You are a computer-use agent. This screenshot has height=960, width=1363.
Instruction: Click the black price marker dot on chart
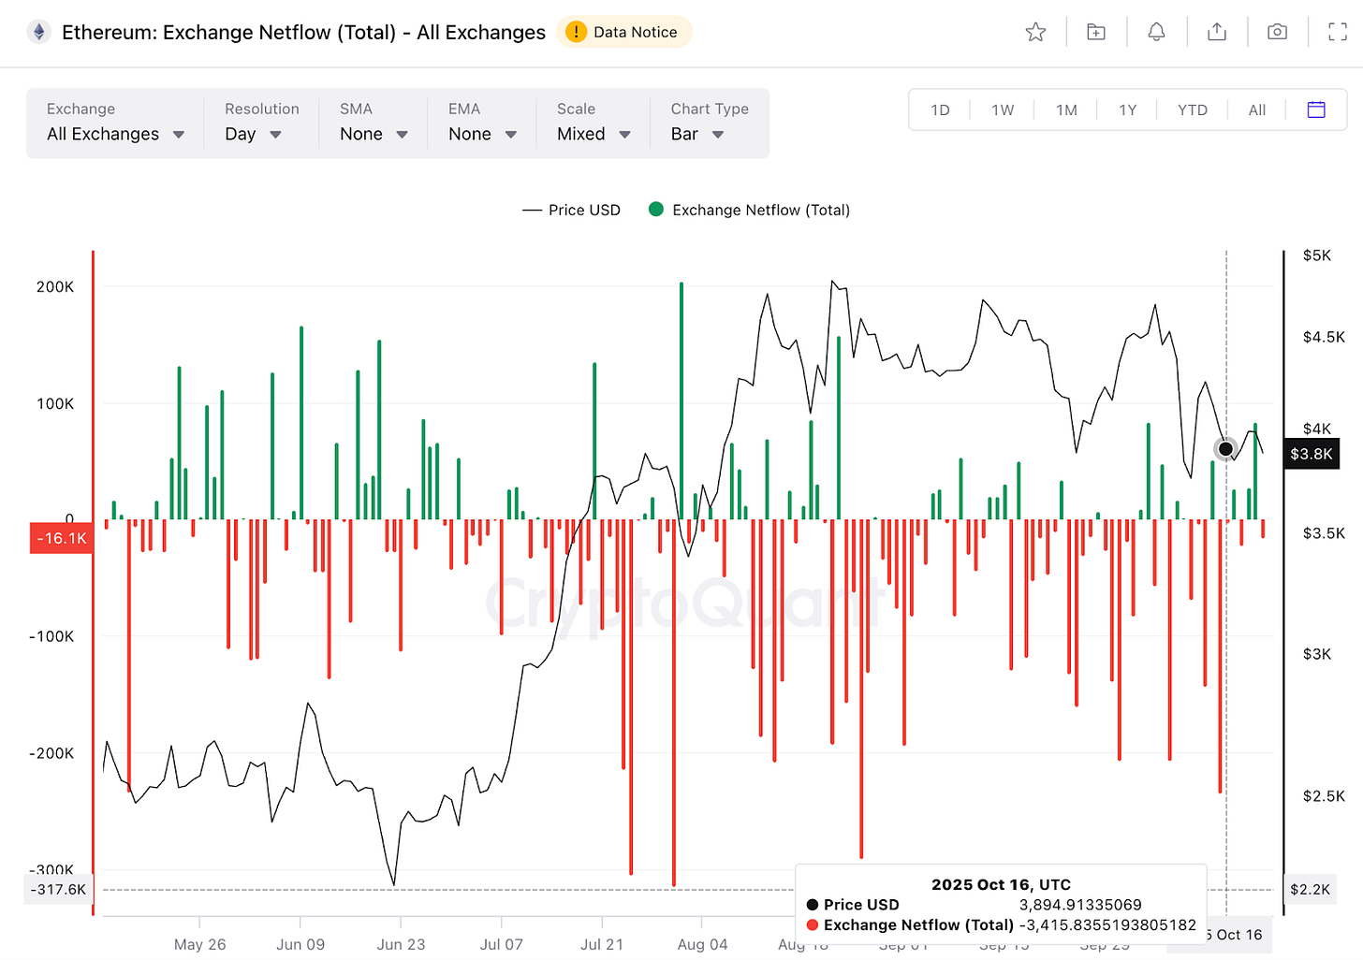(1225, 449)
